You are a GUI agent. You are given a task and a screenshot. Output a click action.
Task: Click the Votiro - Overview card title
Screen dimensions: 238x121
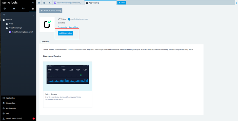point(51,94)
